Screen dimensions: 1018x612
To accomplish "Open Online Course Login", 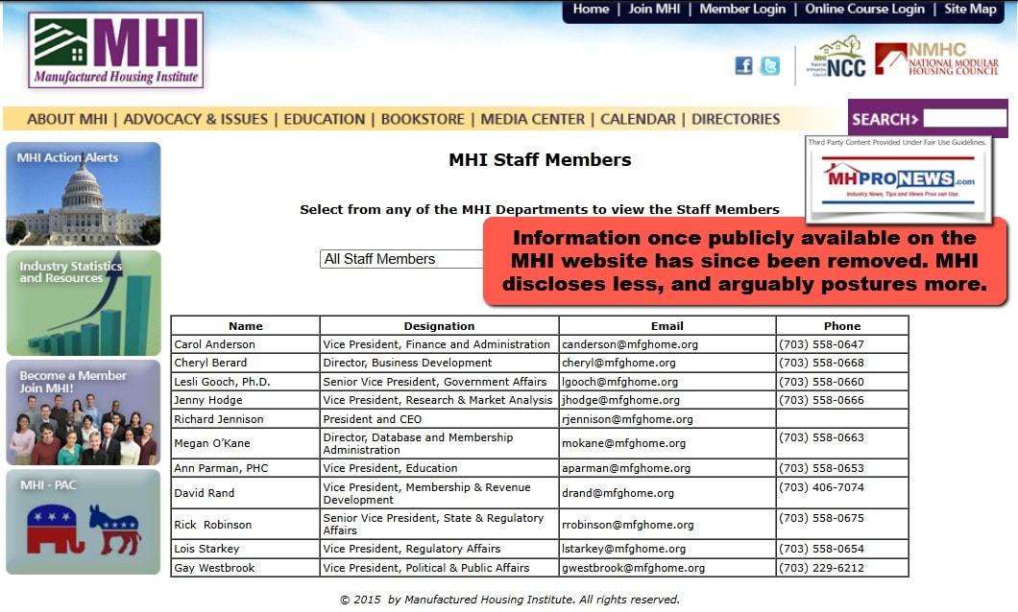I will pyautogui.click(x=864, y=9).
